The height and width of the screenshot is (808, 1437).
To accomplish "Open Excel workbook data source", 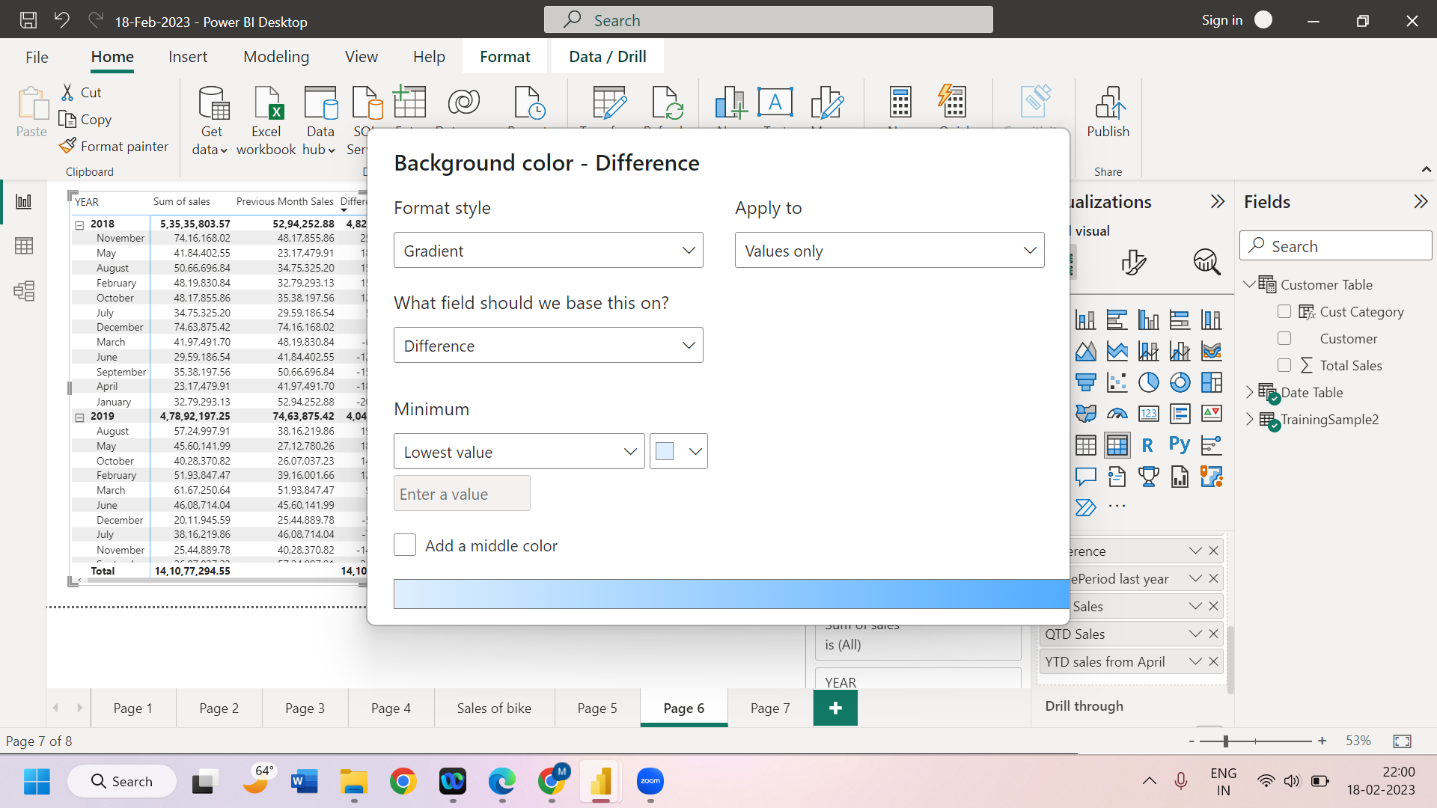I will (266, 120).
